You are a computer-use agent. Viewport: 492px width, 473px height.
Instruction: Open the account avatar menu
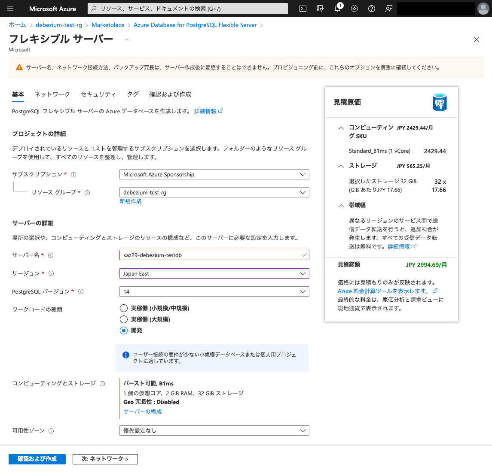(483, 9)
